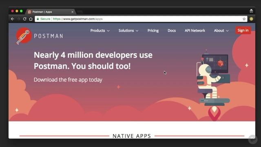Click the browser Forward arrow
This screenshot has height=147, width=261.
pos(18,19)
